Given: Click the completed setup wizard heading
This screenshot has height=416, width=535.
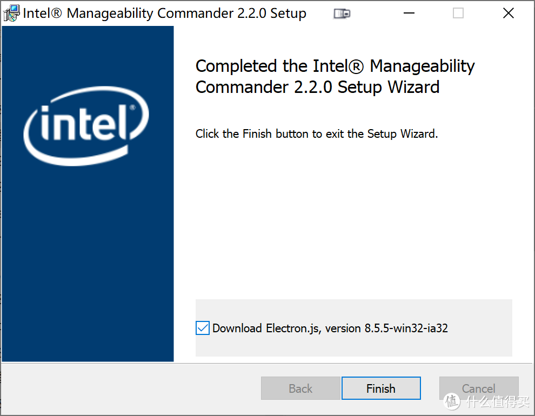Looking at the screenshot, I should [335, 76].
